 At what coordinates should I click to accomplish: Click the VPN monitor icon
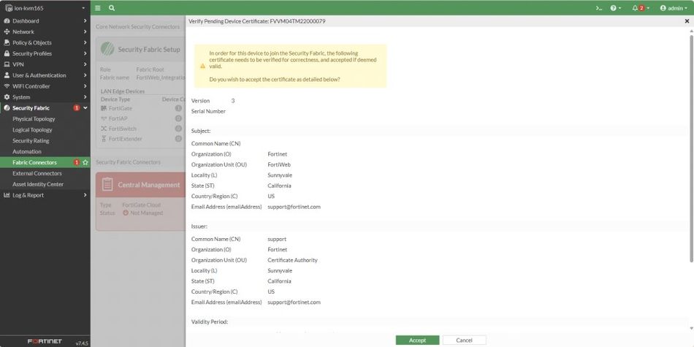[7, 64]
